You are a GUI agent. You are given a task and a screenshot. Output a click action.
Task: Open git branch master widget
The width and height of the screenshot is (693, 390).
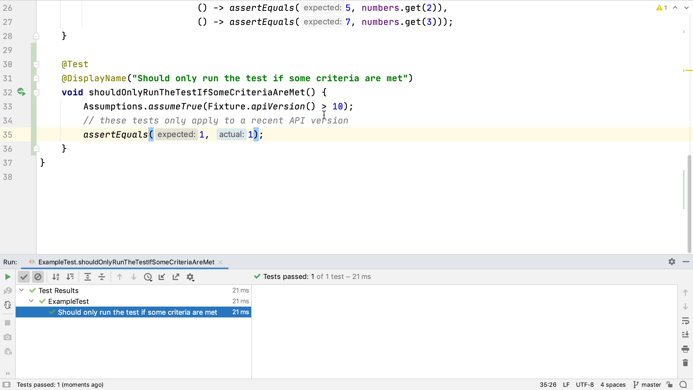pos(647,385)
